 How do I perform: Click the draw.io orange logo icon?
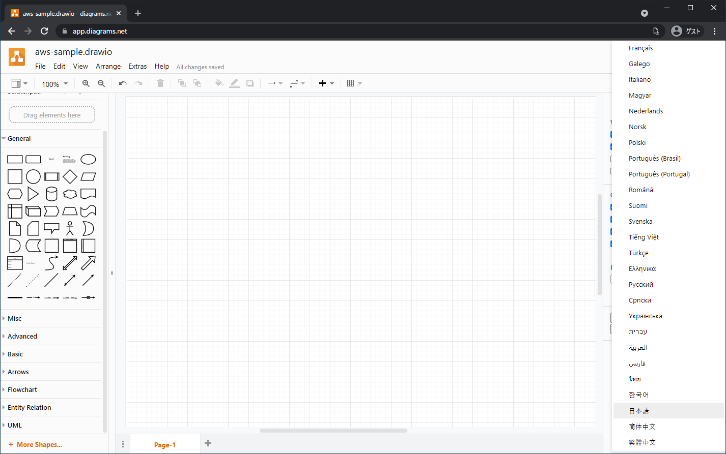coord(17,57)
